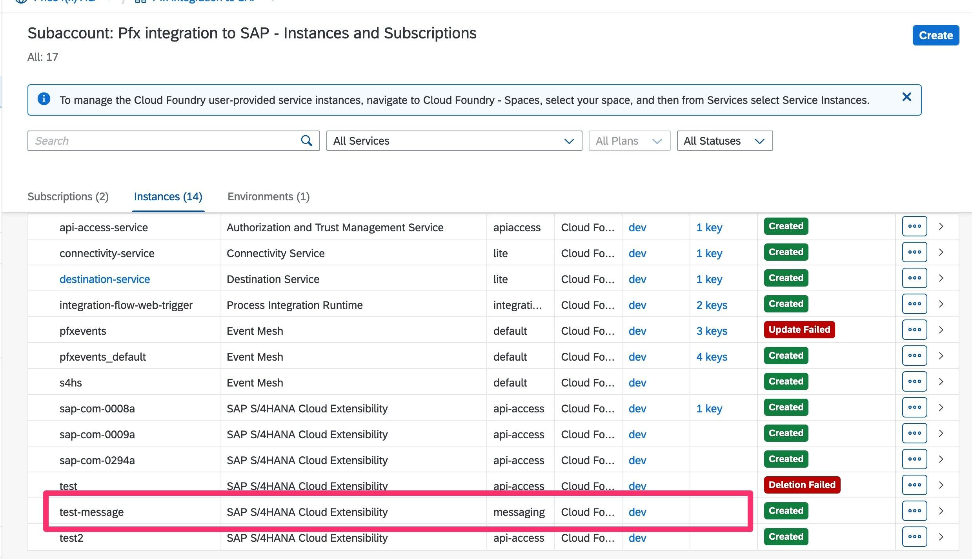The image size is (972, 559).
Task: Switch to the Environments tab
Action: (268, 196)
